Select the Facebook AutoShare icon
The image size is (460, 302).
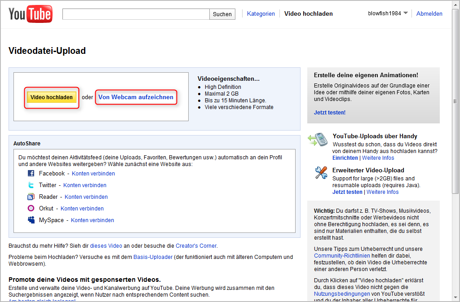(x=31, y=173)
